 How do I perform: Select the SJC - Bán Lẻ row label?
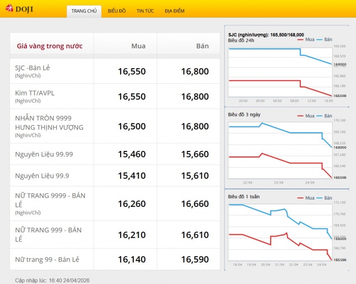click(x=33, y=68)
